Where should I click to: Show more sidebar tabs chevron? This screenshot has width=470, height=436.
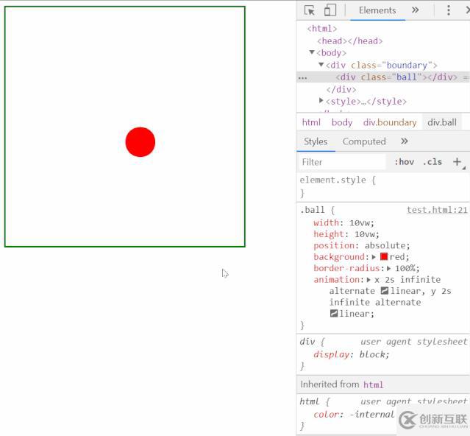(405, 141)
